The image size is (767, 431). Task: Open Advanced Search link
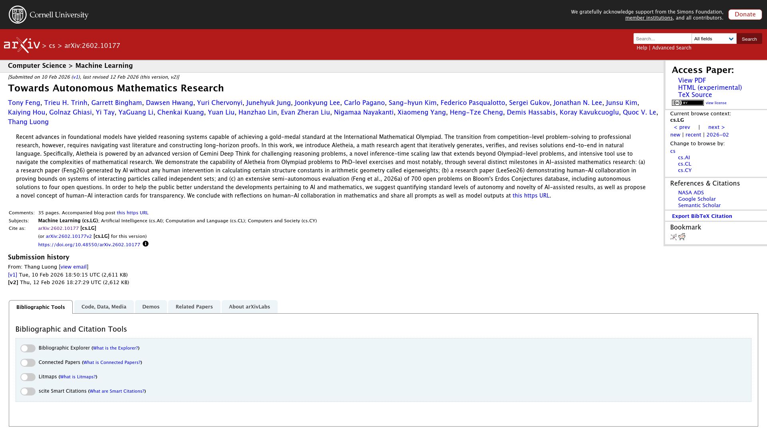pos(672,48)
